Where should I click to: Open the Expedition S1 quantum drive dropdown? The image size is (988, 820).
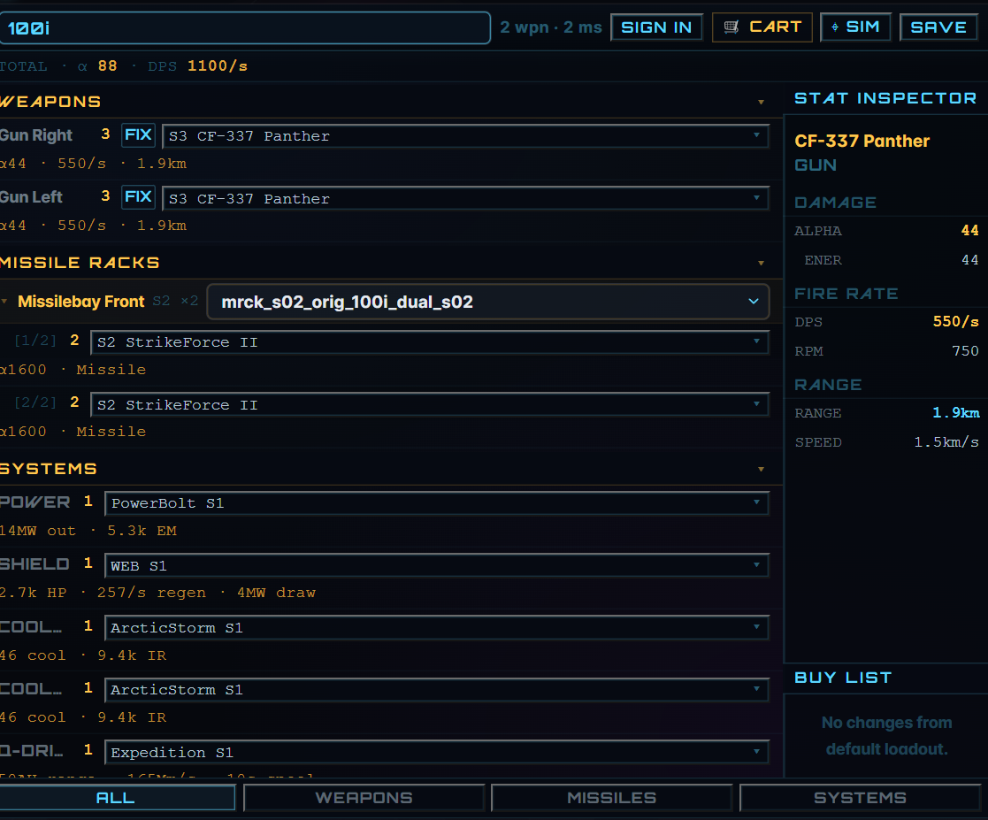point(437,752)
